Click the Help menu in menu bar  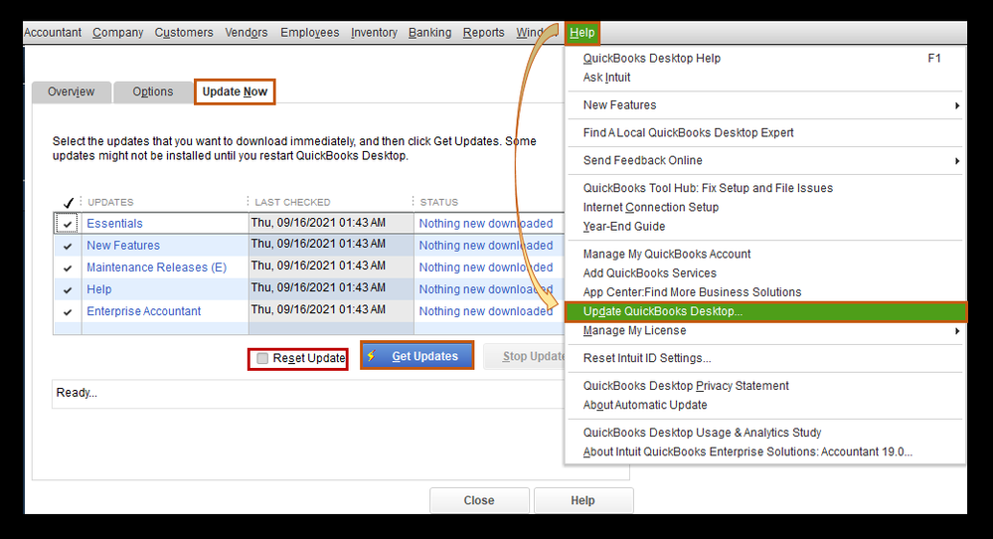[582, 33]
